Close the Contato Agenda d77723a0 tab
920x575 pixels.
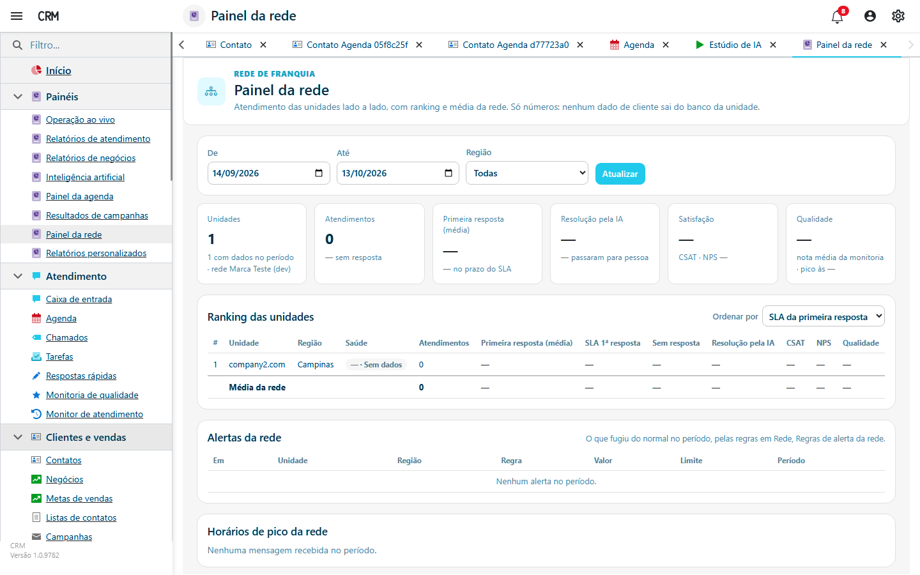[x=580, y=45]
